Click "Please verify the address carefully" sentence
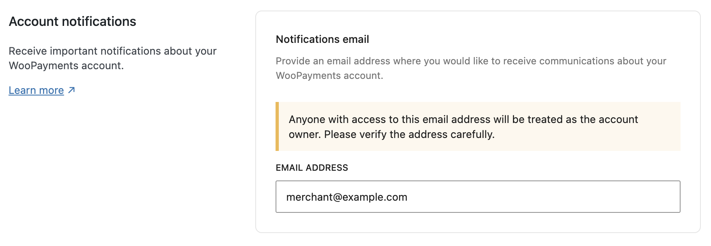This screenshot has width=711, height=246. (409, 134)
